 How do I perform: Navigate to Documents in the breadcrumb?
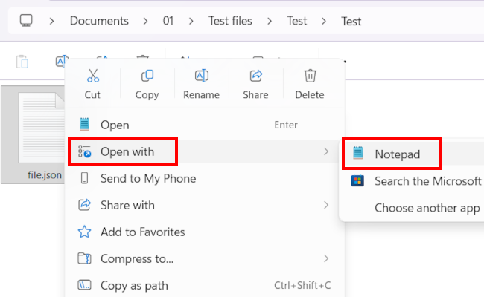coord(99,21)
